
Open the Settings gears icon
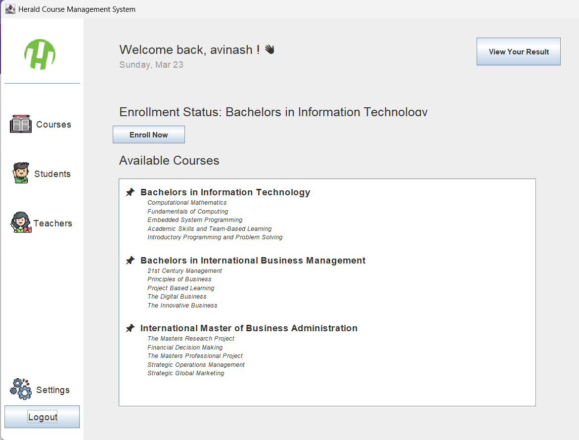click(x=20, y=390)
